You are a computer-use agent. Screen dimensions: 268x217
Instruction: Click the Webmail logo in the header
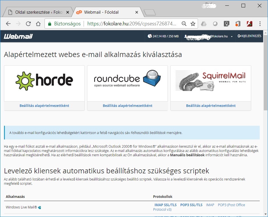(18, 36)
